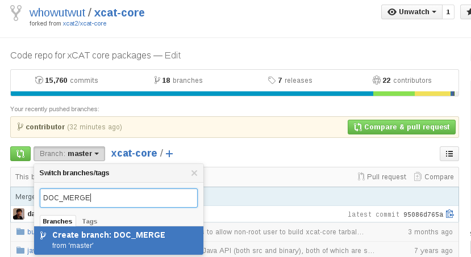
Task: Close the Switch branches/tags popup
Action: (194, 173)
